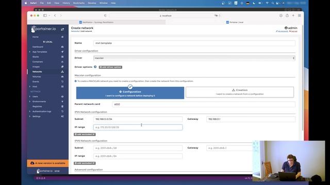The image size is (330, 185).
Task: Click the add excluded IP button under IPV6
Action: click(x=85, y=163)
